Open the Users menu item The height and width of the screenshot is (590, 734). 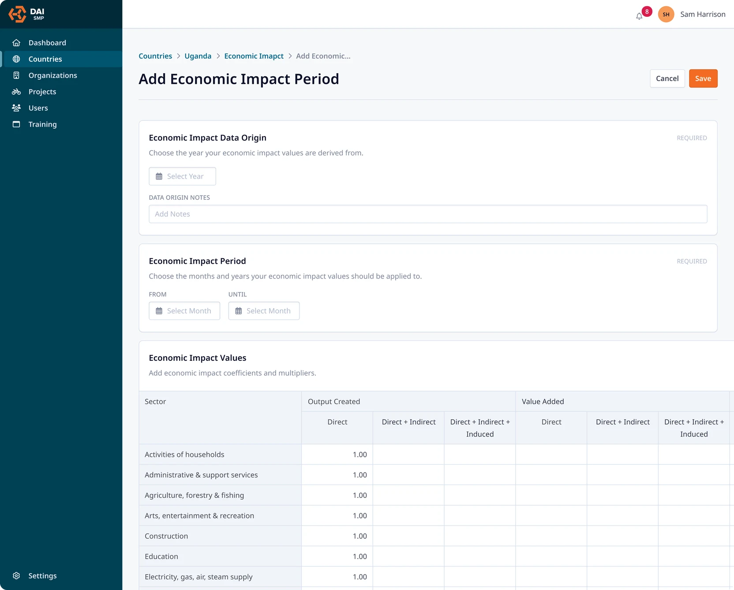click(x=61, y=108)
